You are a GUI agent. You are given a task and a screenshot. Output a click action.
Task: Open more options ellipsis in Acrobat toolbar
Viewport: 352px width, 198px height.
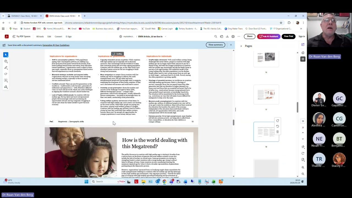click(x=239, y=36)
